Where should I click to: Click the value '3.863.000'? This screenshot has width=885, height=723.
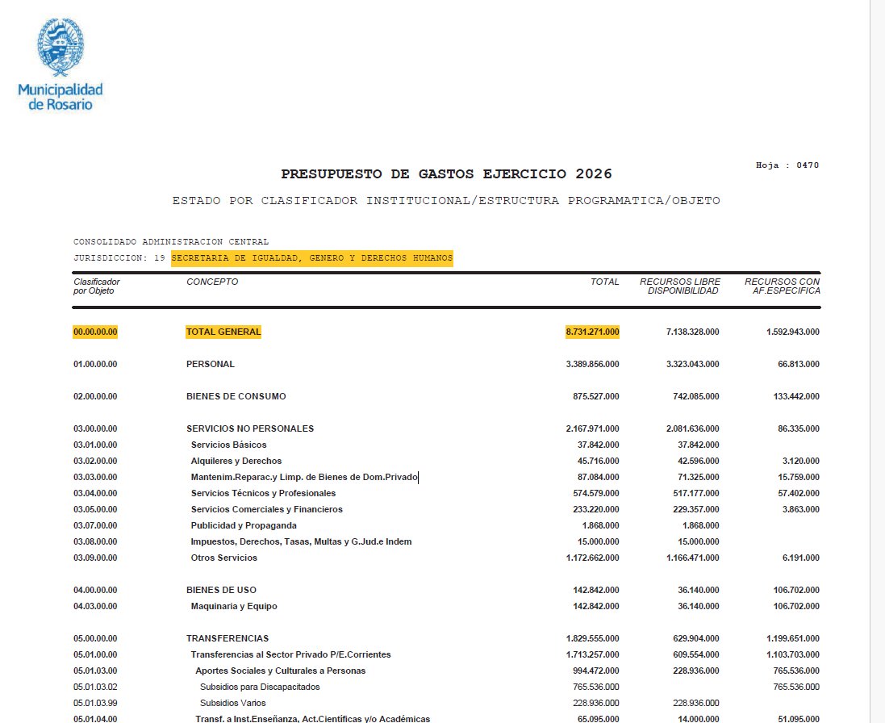click(x=801, y=509)
